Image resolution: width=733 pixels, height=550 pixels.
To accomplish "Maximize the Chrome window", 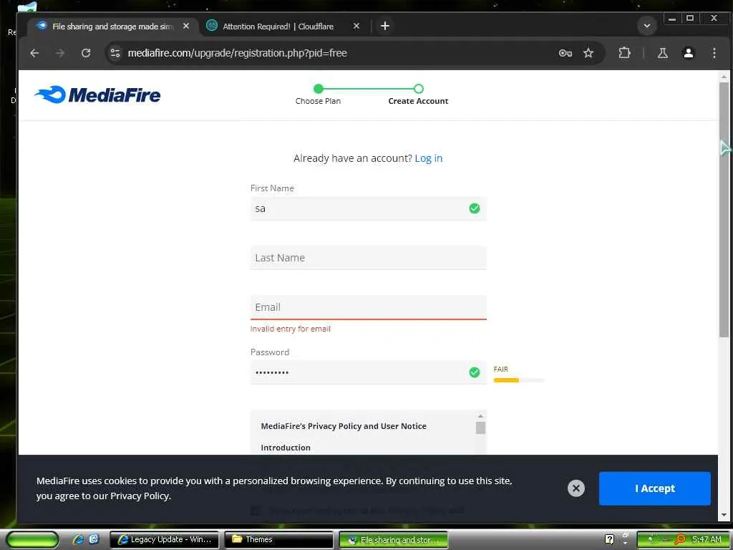I will (690, 18).
